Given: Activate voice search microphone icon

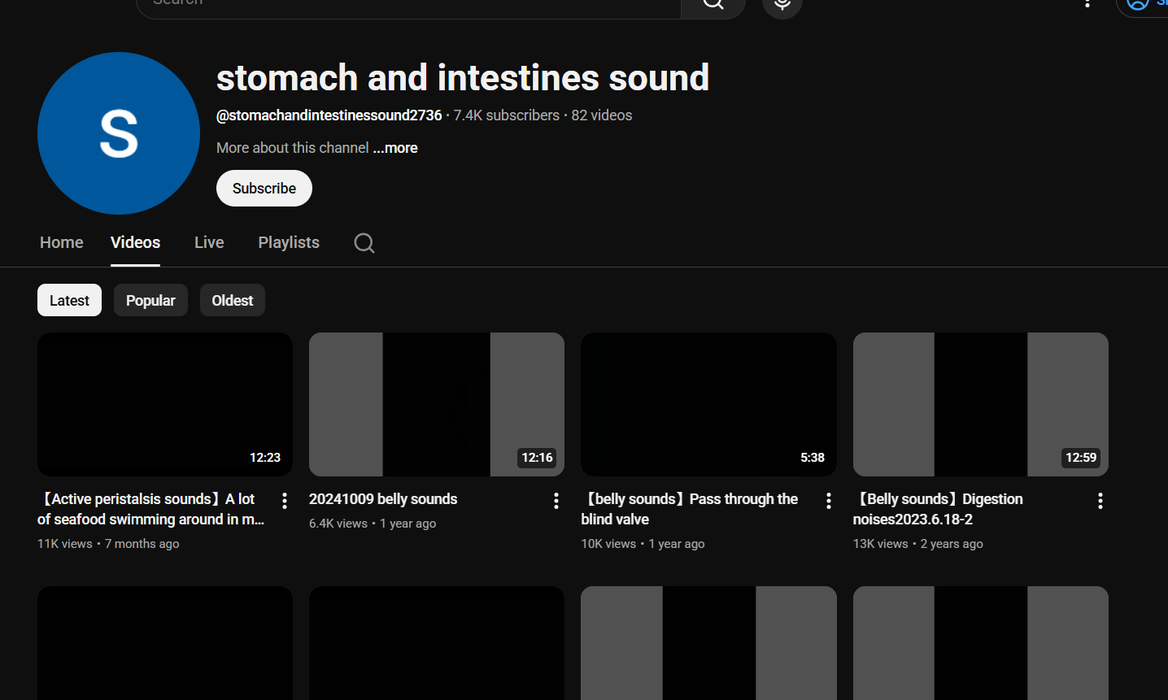Looking at the screenshot, I should point(782,5).
